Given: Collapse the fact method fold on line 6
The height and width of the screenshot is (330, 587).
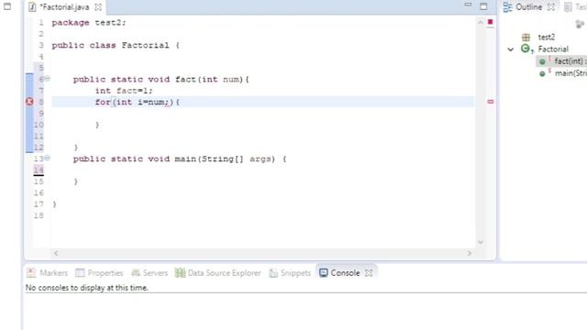Looking at the screenshot, I should click(48, 79).
